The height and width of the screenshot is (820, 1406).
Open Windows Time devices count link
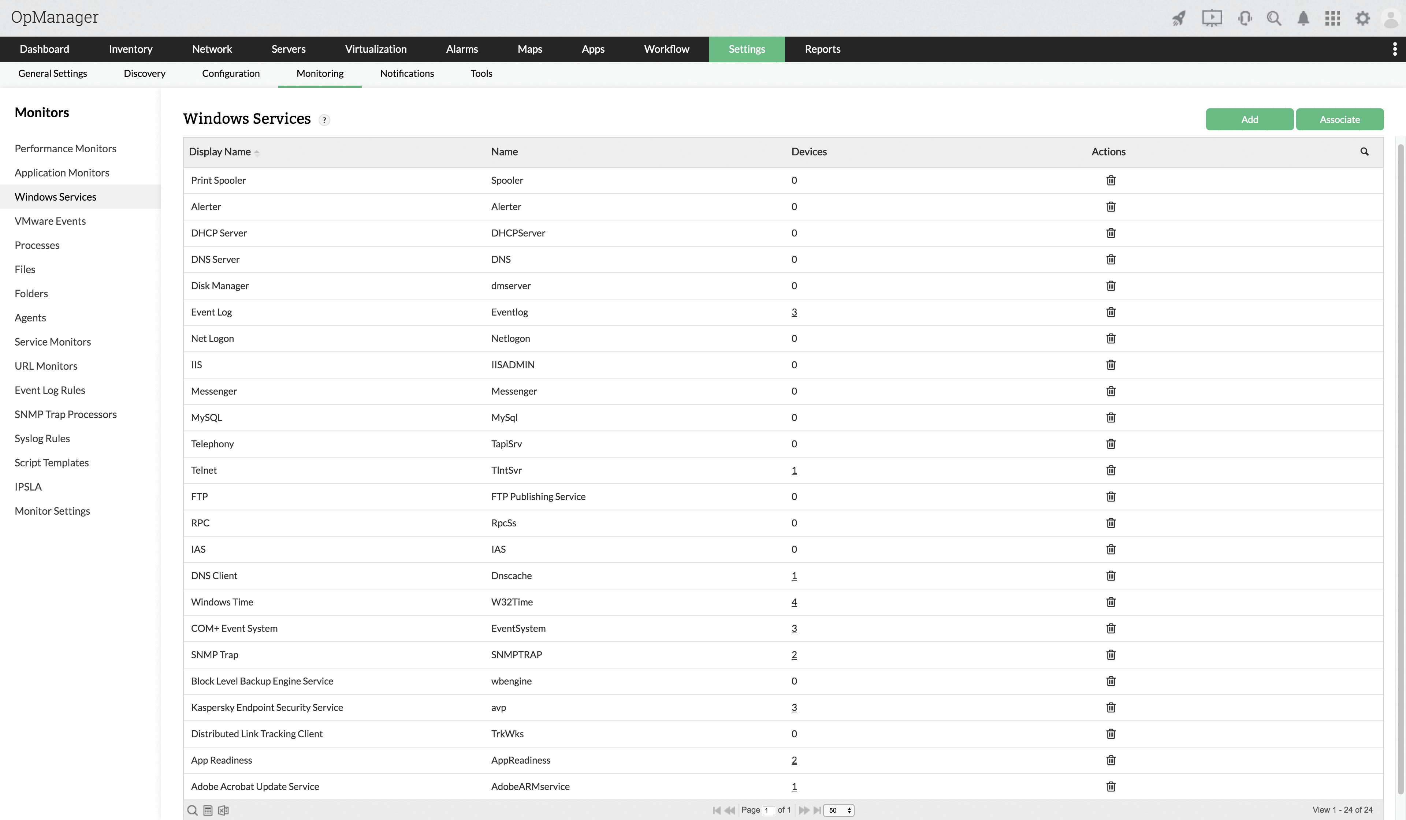794,602
